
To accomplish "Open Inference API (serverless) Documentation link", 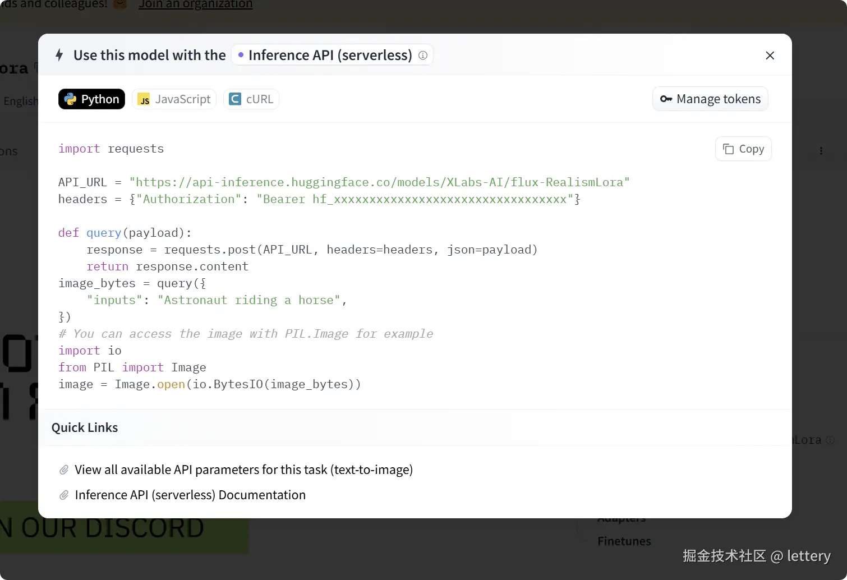I will (x=190, y=495).
